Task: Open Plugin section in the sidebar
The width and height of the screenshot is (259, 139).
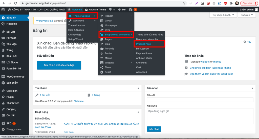Action: click(10, 97)
